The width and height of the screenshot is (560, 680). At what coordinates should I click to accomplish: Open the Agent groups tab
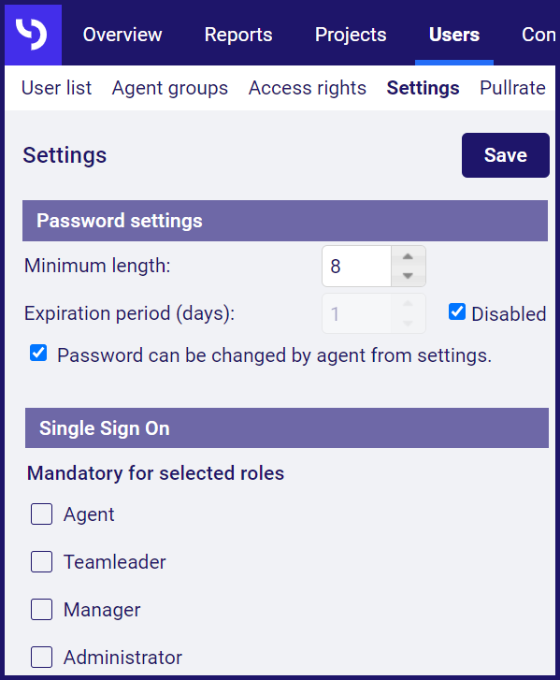(170, 88)
